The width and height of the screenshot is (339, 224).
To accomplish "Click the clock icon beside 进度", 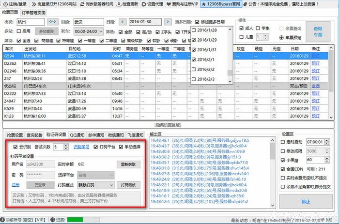I will (52, 220).
